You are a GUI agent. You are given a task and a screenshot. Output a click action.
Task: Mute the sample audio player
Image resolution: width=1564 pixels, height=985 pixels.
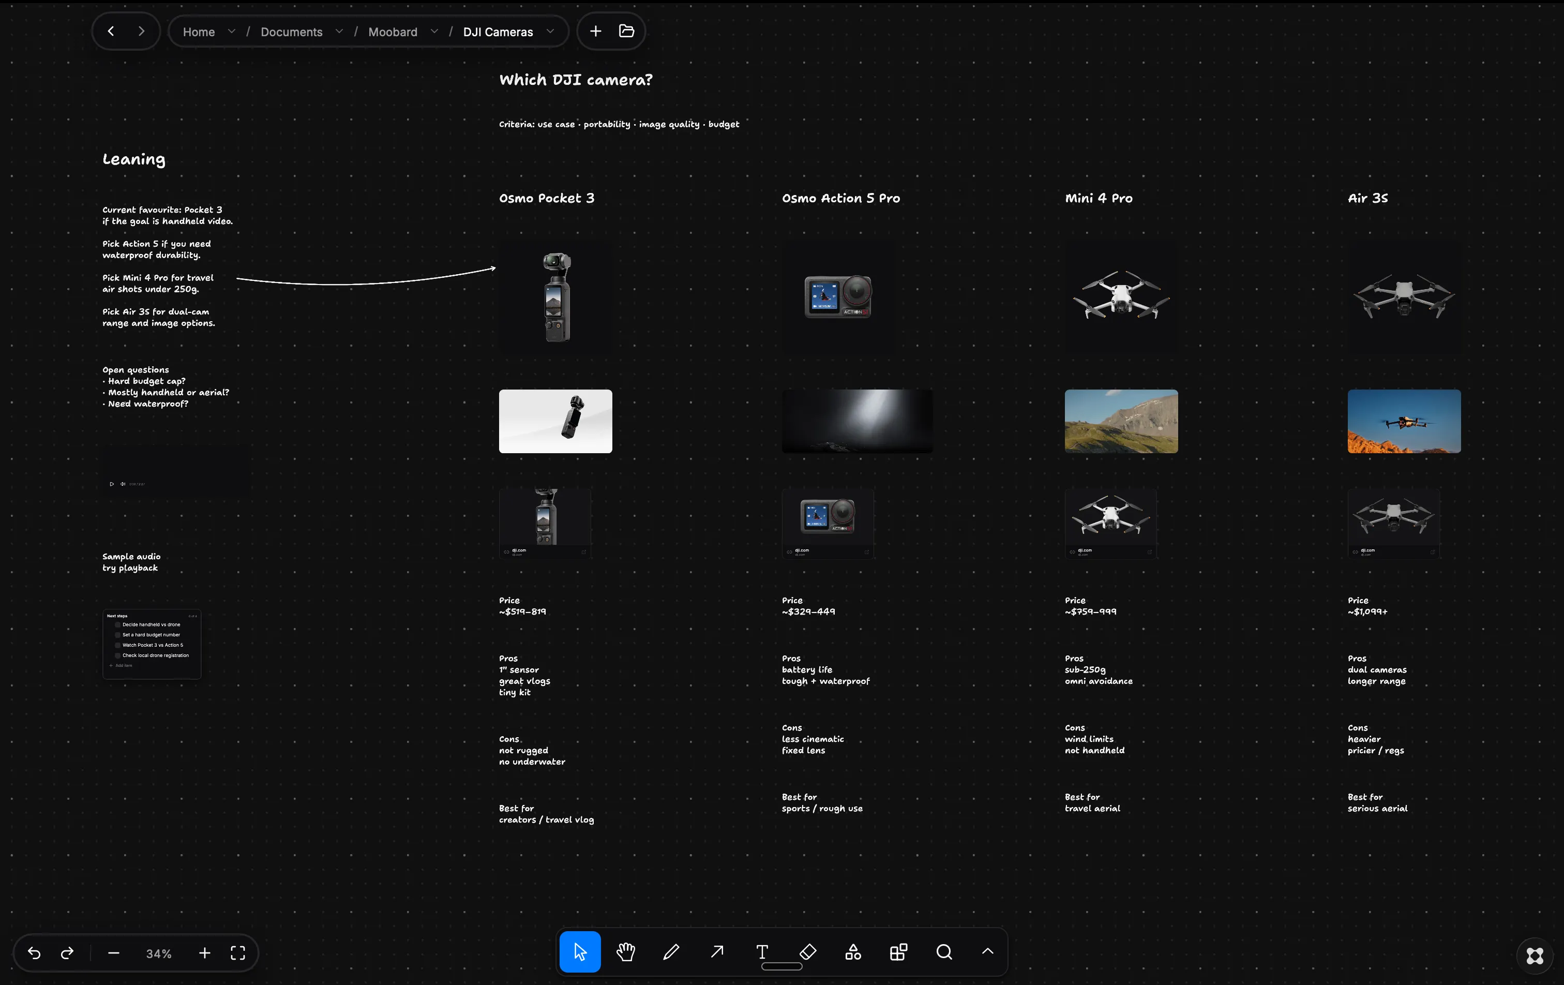tap(123, 484)
